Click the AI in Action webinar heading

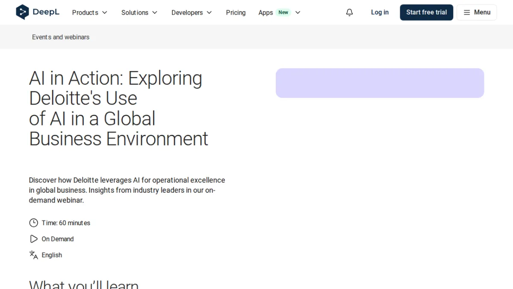tap(118, 109)
